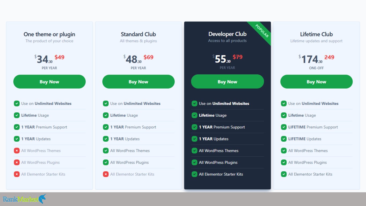Click check icon for LIFETIME Premium Support
The width and height of the screenshot is (366, 206).
coord(283,127)
